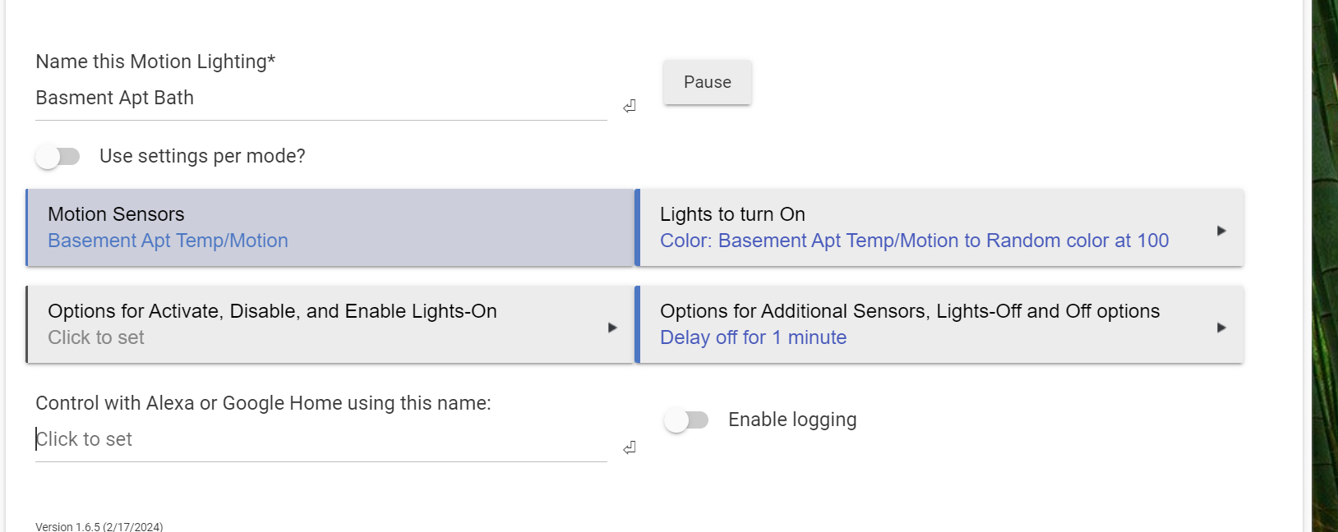This screenshot has height=532, width=1338.
Task: Expand the Lights to turn On arrow
Action: (x=1221, y=231)
